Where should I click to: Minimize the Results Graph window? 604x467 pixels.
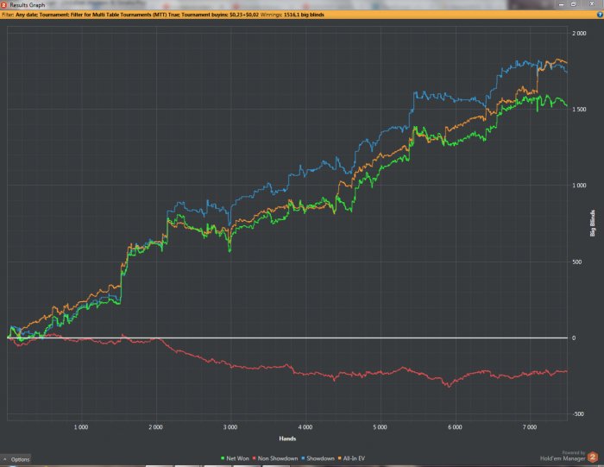pyautogui.click(x=561, y=4)
